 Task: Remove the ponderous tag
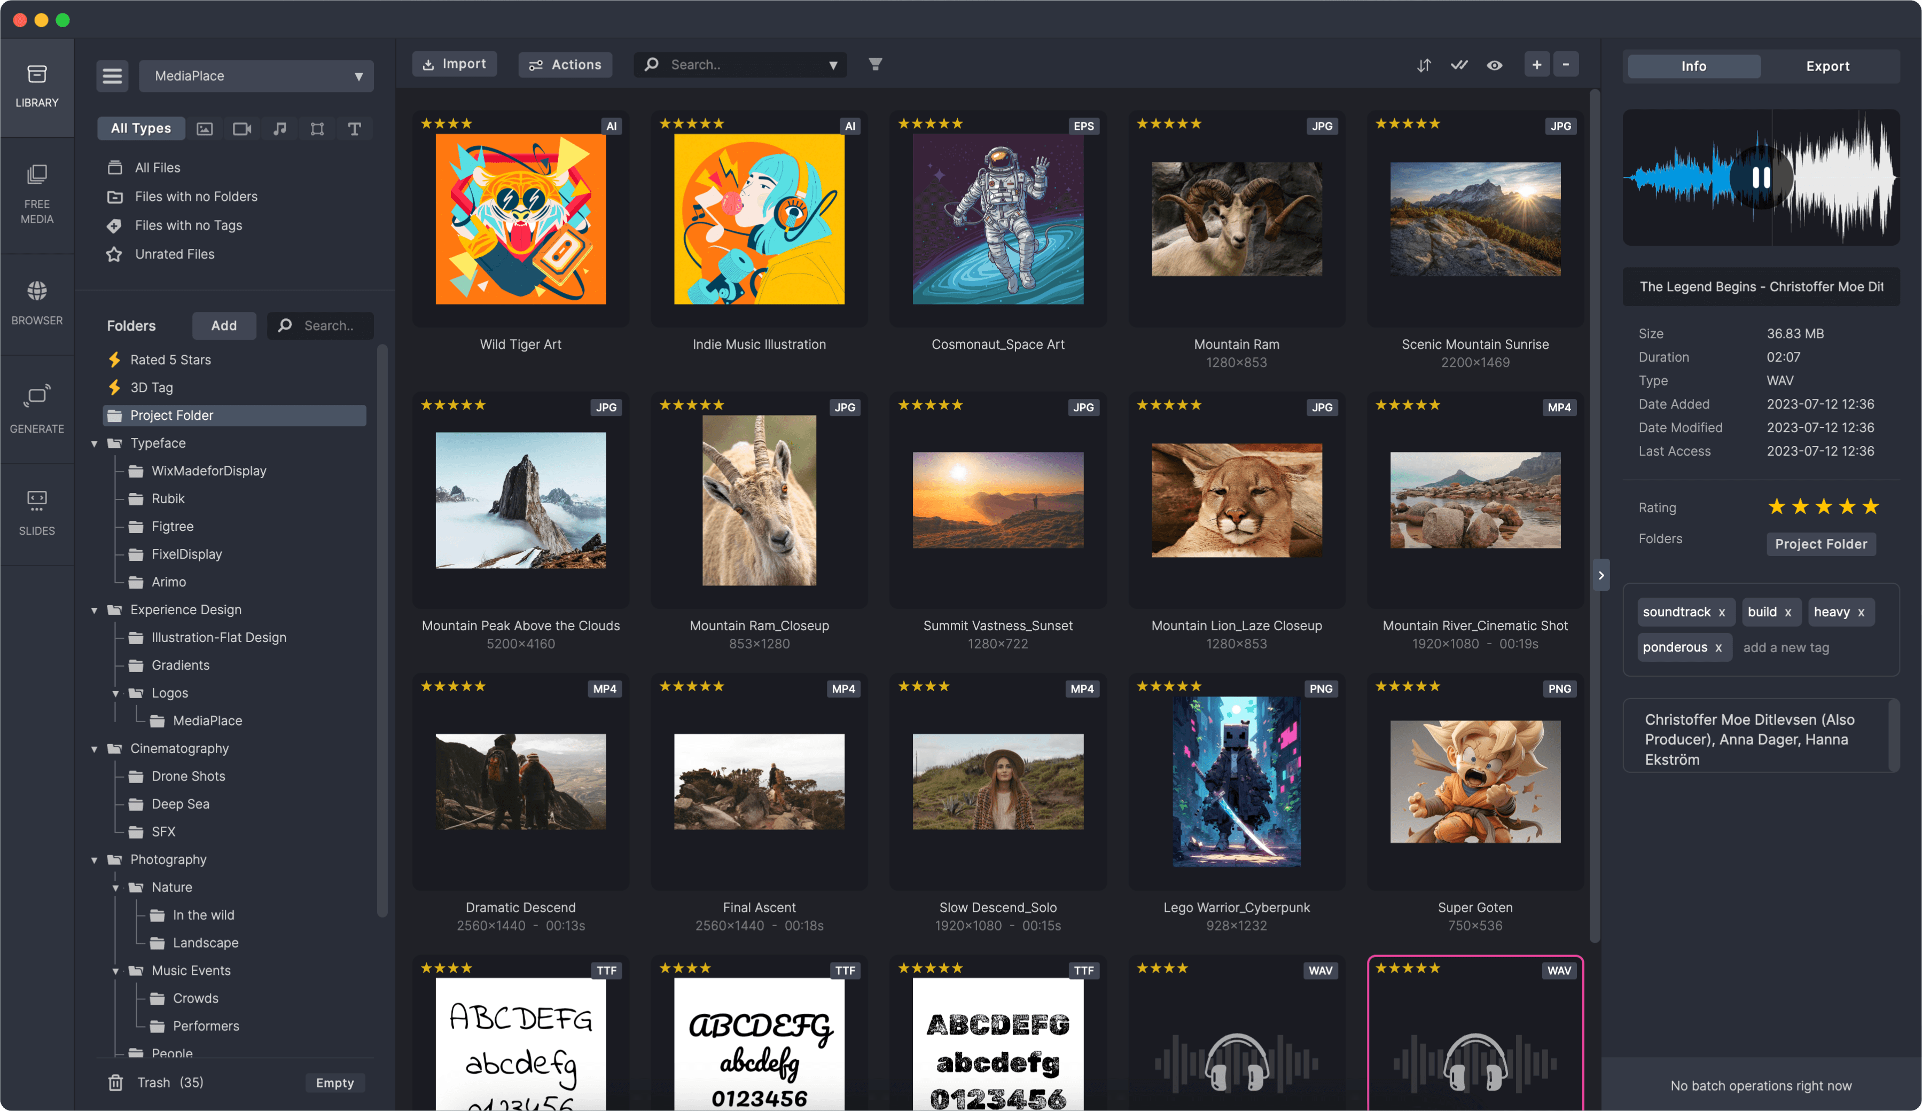[1718, 648]
